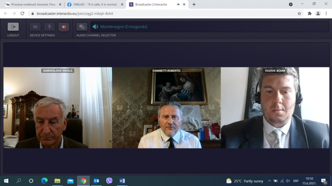332x186 pixels.
Task: Toggle the camera in device settings
Action: 35,27
